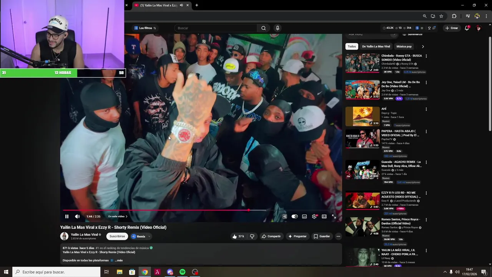Open the Chrome three-dot menu
The height and width of the screenshot is (277, 492).
pyautogui.click(x=486, y=16)
